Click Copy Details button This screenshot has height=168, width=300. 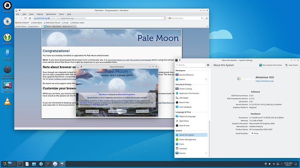pyautogui.click(x=292, y=65)
